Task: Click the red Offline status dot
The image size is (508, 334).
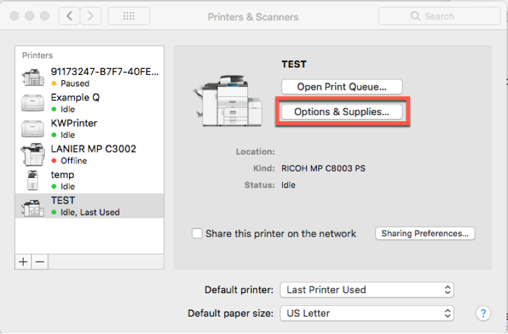Action: [54, 161]
